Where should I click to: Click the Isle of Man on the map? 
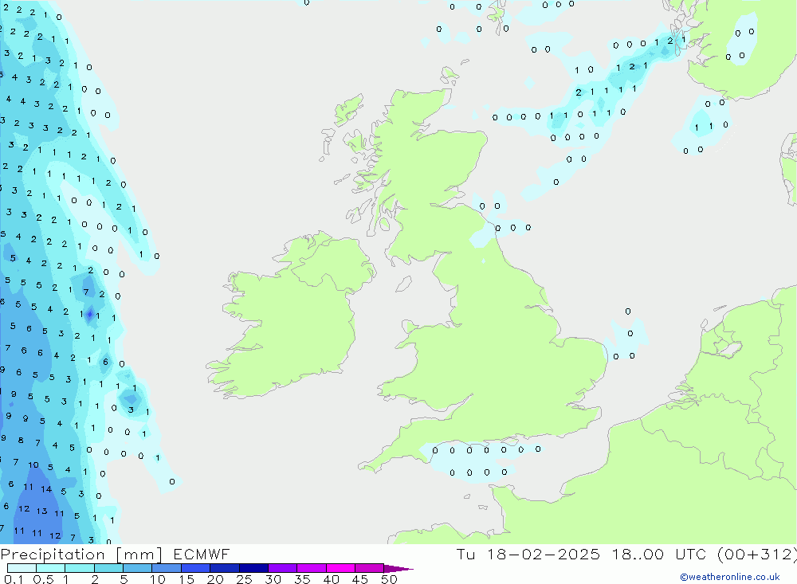[403, 284]
